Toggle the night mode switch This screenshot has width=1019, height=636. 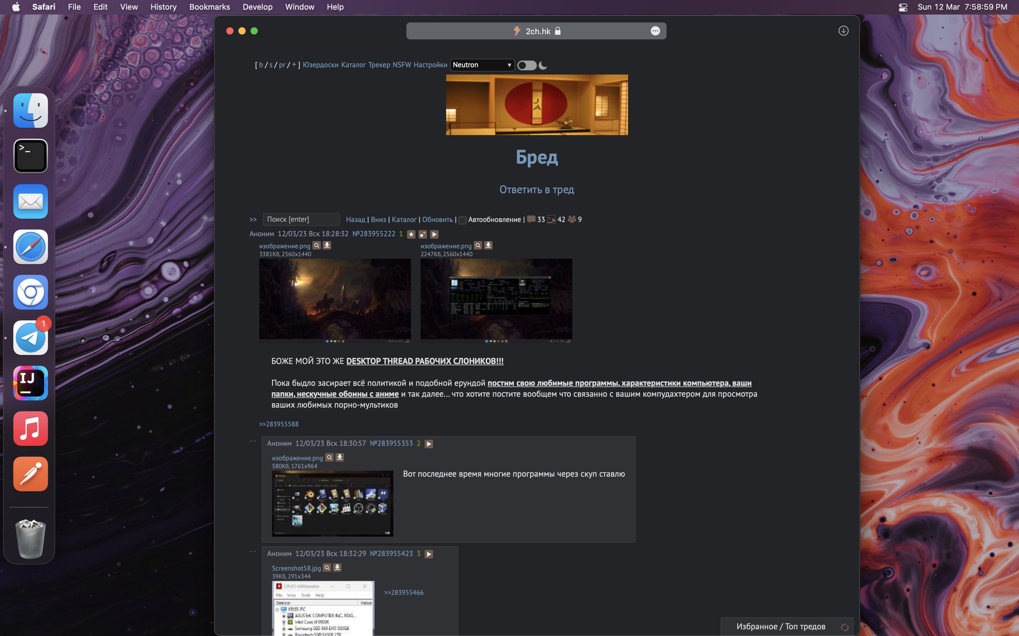coord(527,65)
